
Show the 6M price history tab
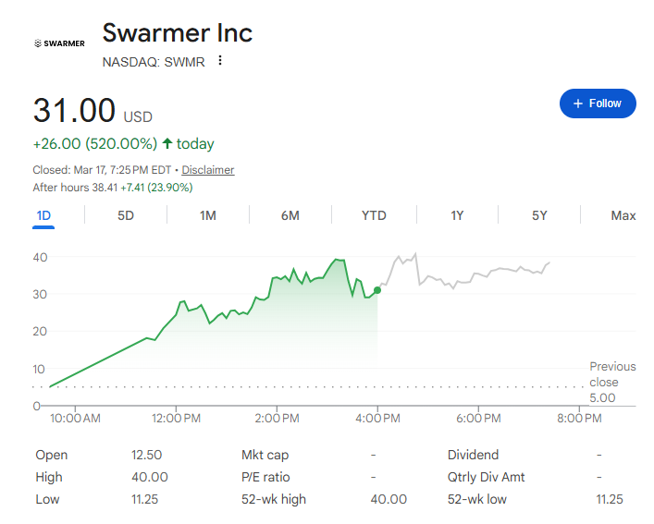coord(290,215)
